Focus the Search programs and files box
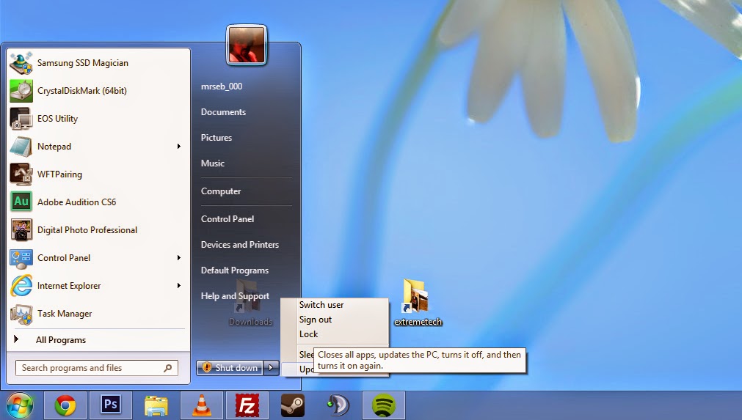This screenshot has height=420, width=742. (x=97, y=367)
